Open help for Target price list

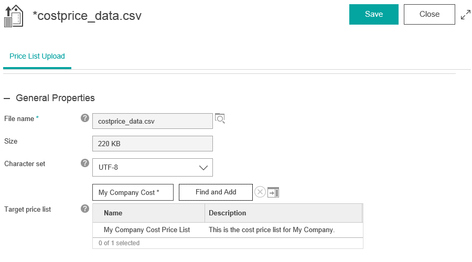click(x=85, y=209)
